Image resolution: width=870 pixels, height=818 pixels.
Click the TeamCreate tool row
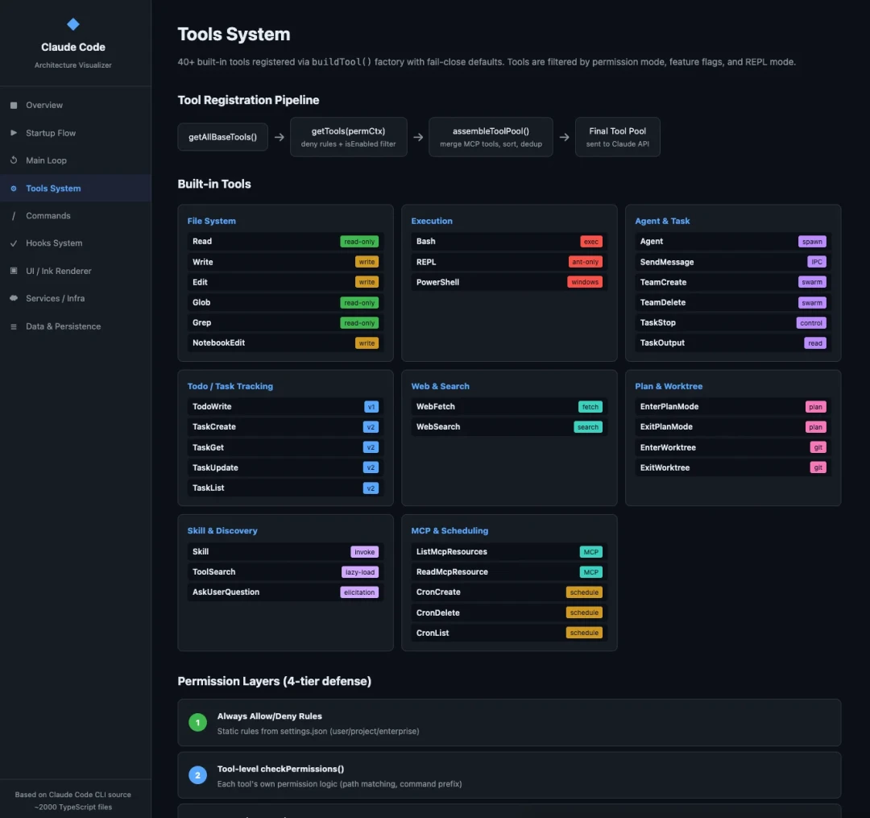point(732,282)
